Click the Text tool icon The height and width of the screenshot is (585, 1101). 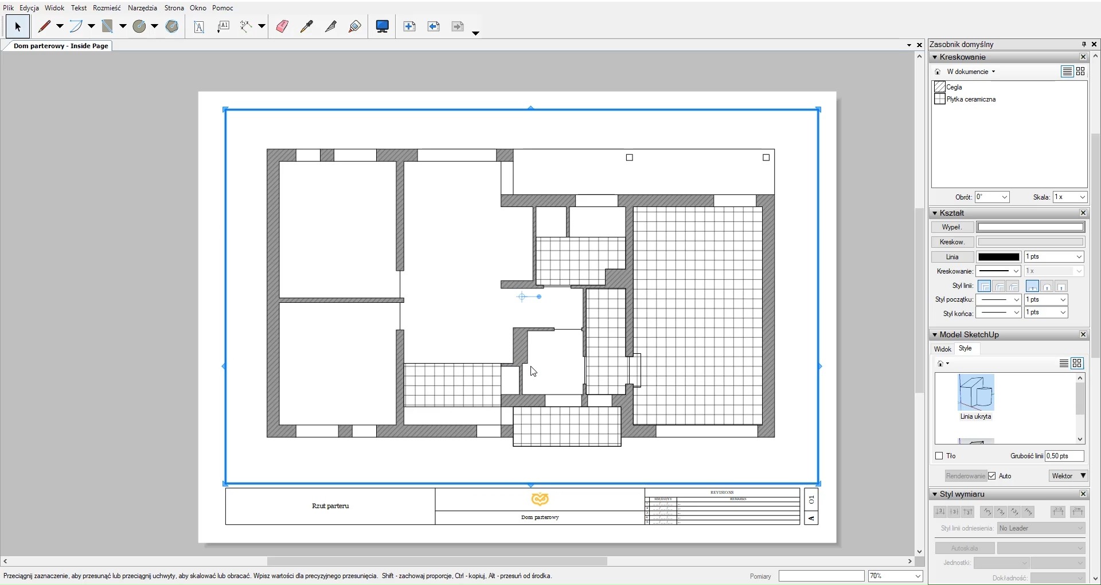199,27
